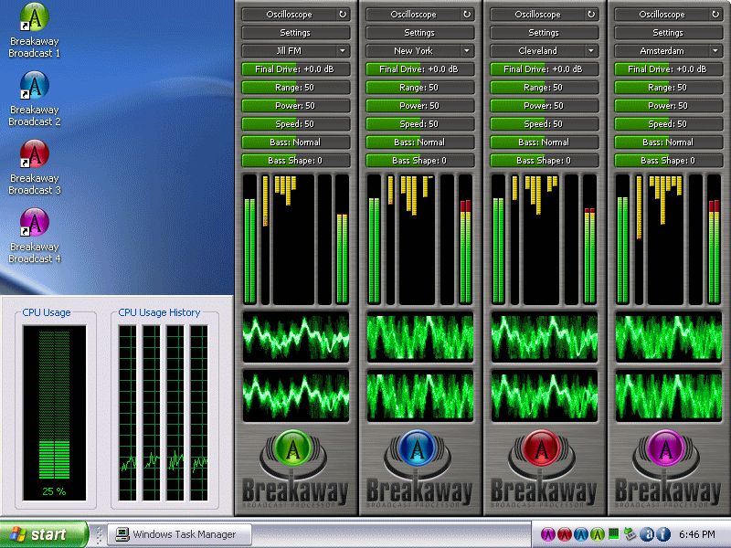Click the blue 'a' tray icon

647,534
